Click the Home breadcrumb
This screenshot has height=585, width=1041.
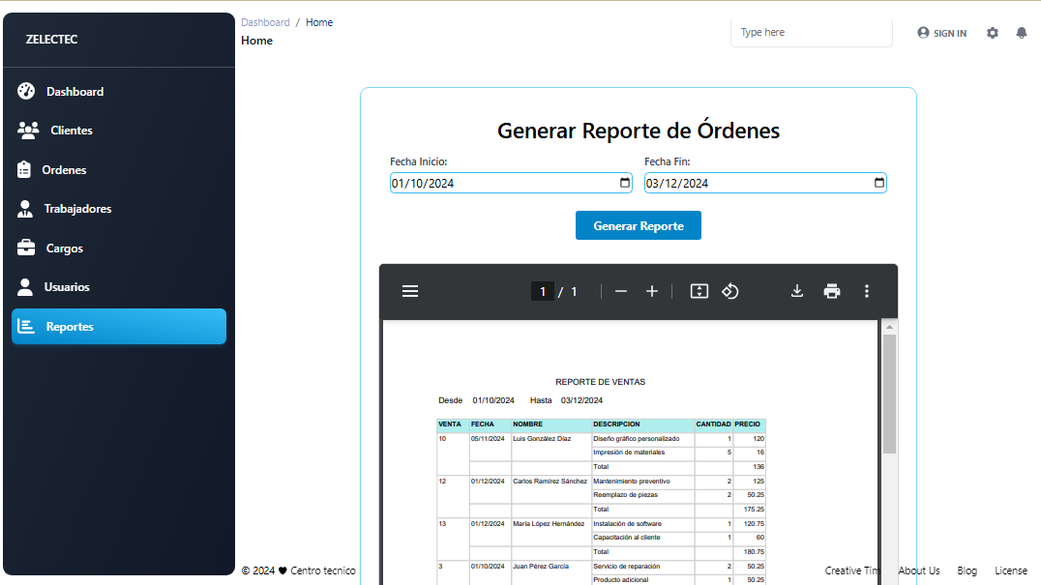click(x=319, y=22)
